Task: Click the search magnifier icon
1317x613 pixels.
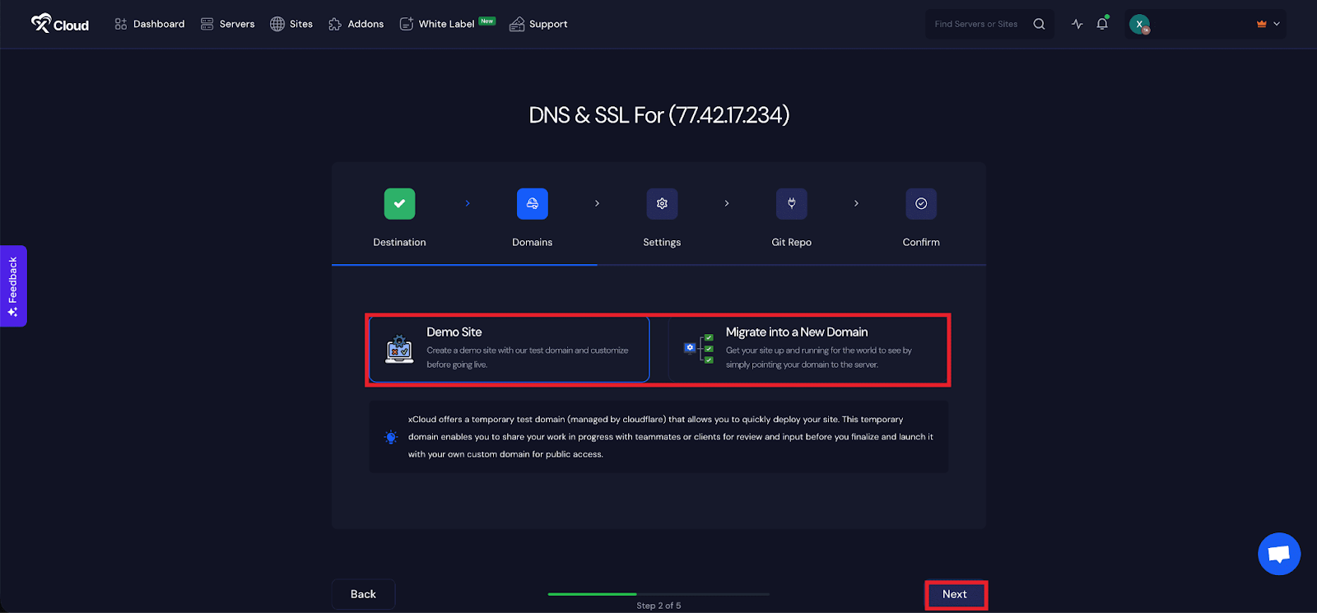Action: coord(1039,24)
